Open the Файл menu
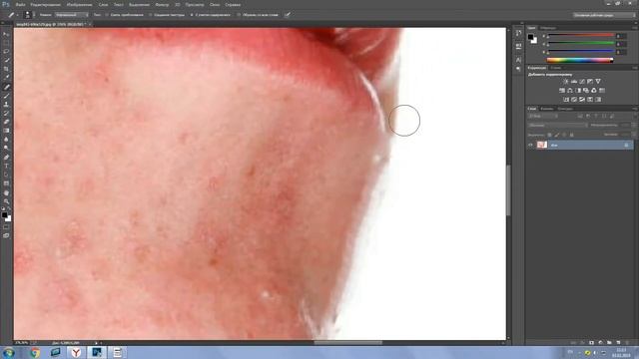 [20, 4]
